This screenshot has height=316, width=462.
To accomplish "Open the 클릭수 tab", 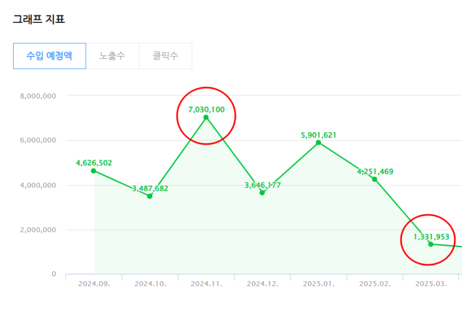I will [165, 56].
